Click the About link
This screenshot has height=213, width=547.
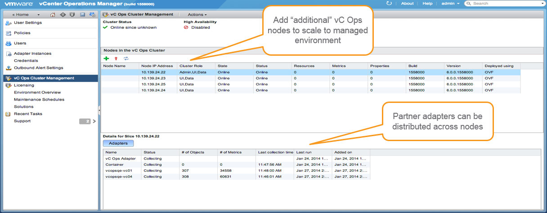(x=407, y=3)
